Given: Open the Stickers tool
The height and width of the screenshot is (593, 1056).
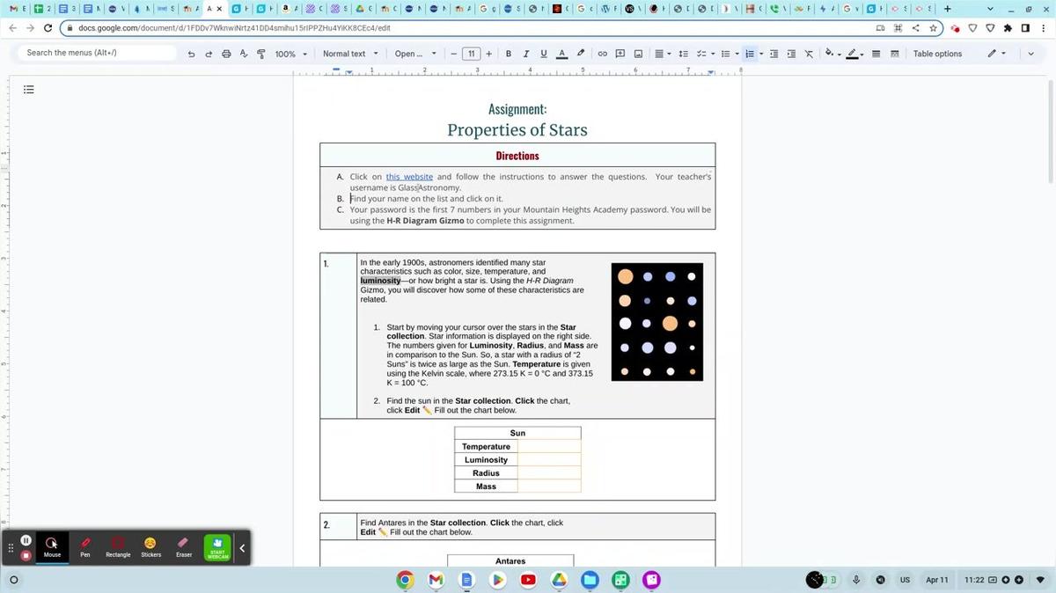Looking at the screenshot, I should [x=150, y=546].
